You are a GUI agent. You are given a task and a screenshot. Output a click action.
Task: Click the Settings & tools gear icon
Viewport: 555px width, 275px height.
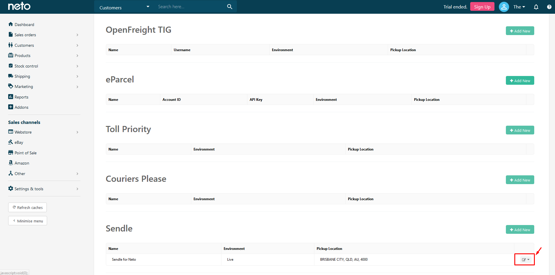(x=11, y=188)
